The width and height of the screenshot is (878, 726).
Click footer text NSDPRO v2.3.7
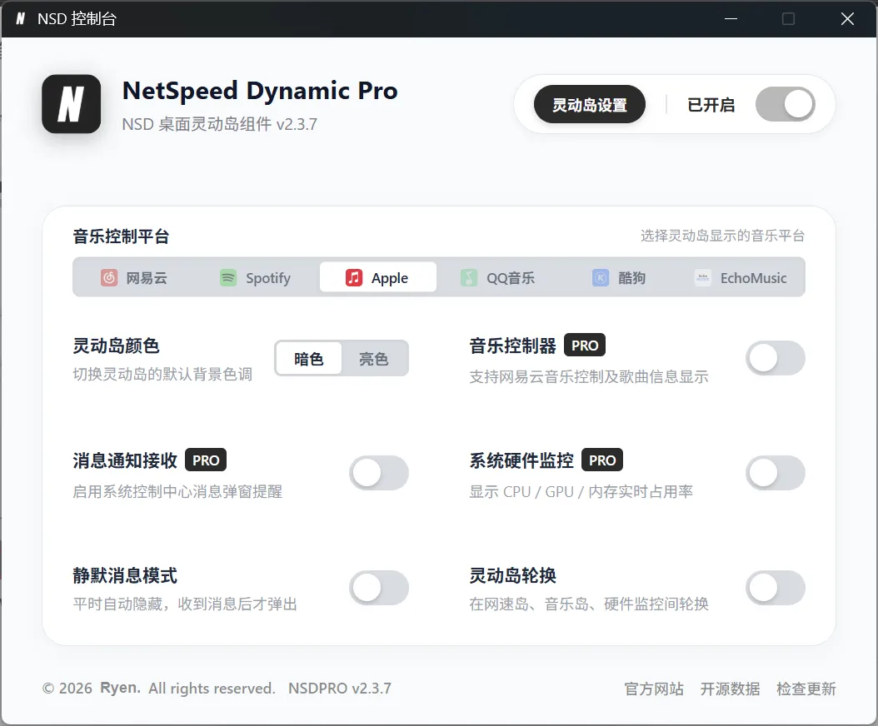[340, 689]
